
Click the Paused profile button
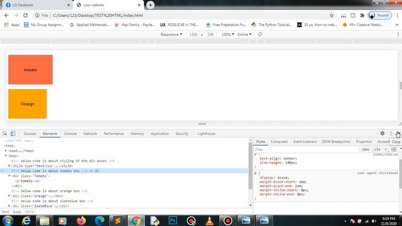tap(379, 15)
